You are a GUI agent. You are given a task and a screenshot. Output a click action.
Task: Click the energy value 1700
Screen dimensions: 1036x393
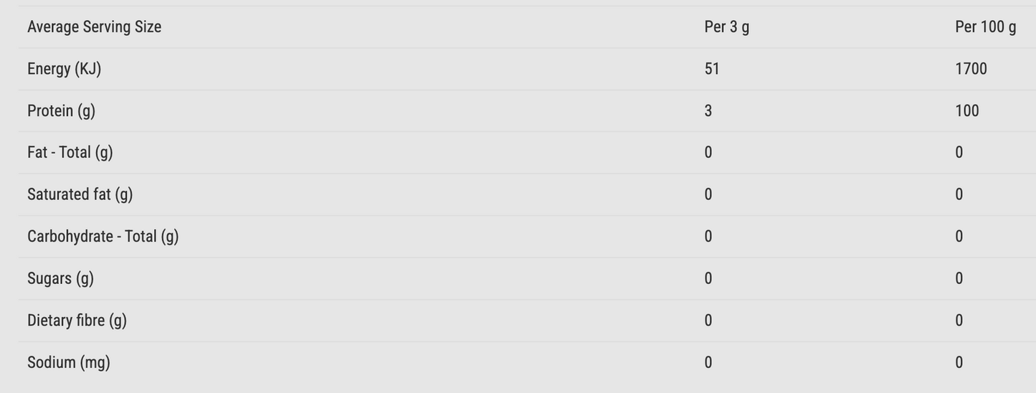click(x=971, y=69)
